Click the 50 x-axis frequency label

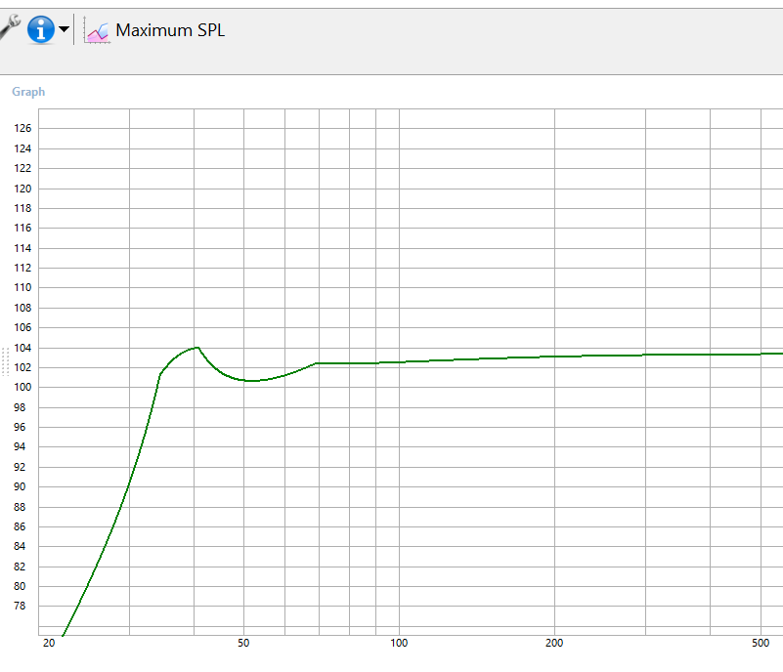point(243,643)
